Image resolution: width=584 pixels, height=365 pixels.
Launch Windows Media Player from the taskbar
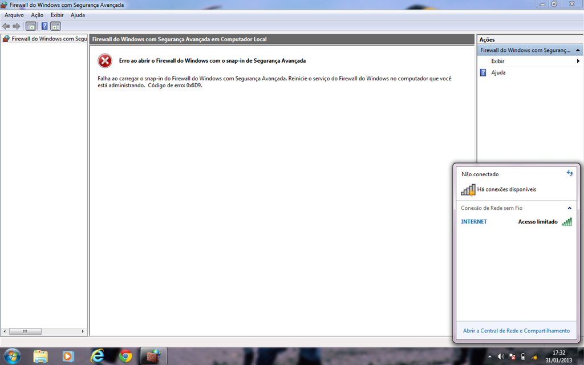click(x=68, y=356)
